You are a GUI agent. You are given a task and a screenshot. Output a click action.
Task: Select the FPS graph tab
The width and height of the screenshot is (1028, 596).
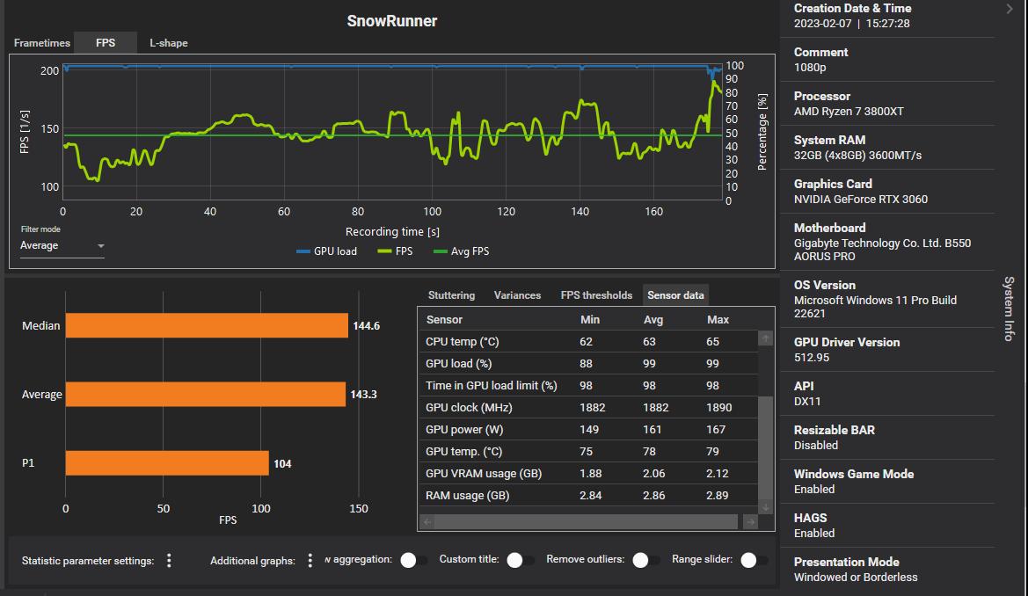tap(106, 42)
